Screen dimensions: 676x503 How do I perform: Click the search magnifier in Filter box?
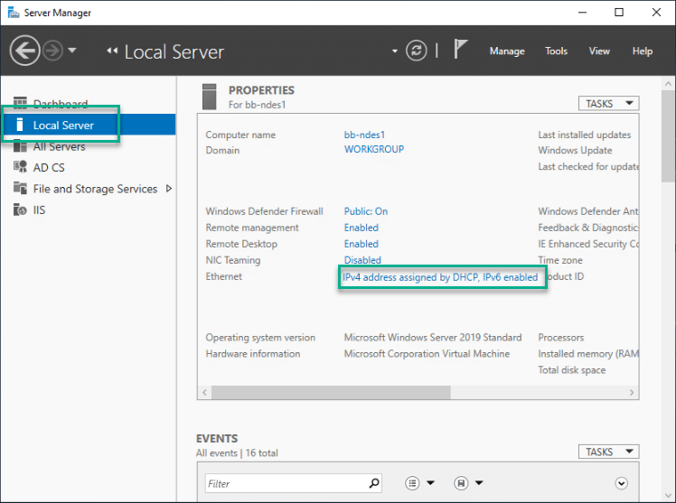pyautogui.click(x=374, y=483)
